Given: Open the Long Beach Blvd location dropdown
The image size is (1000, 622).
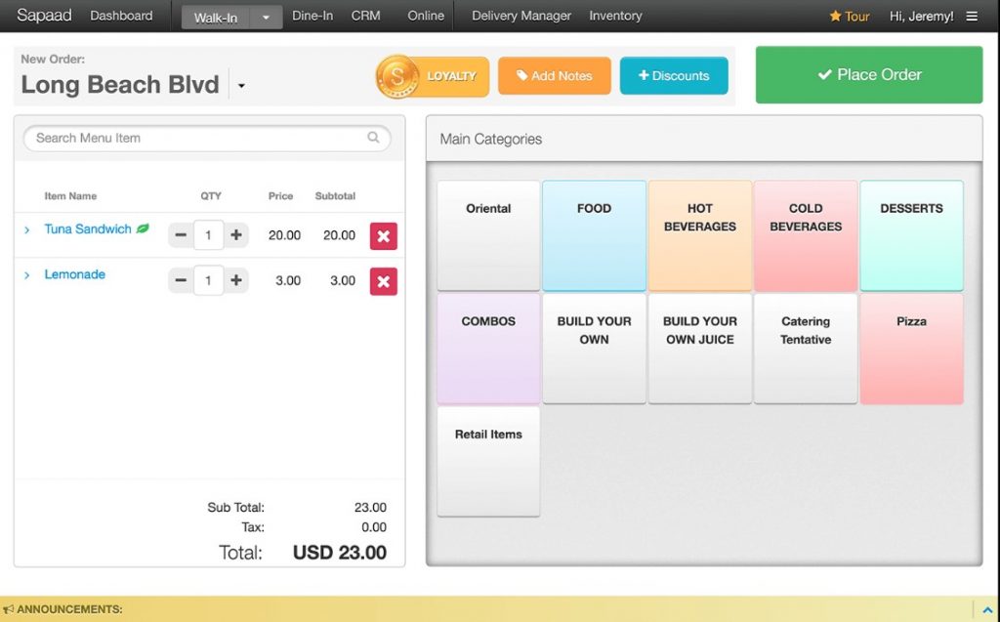Looking at the screenshot, I should point(242,86).
